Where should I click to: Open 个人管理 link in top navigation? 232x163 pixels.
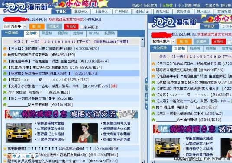pos(184,6)
